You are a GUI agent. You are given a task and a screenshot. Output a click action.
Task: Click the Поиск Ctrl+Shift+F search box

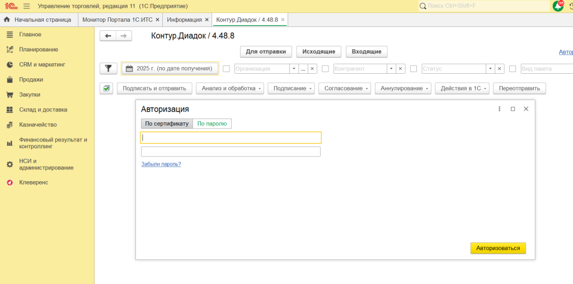pyautogui.click(x=484, y=6)
